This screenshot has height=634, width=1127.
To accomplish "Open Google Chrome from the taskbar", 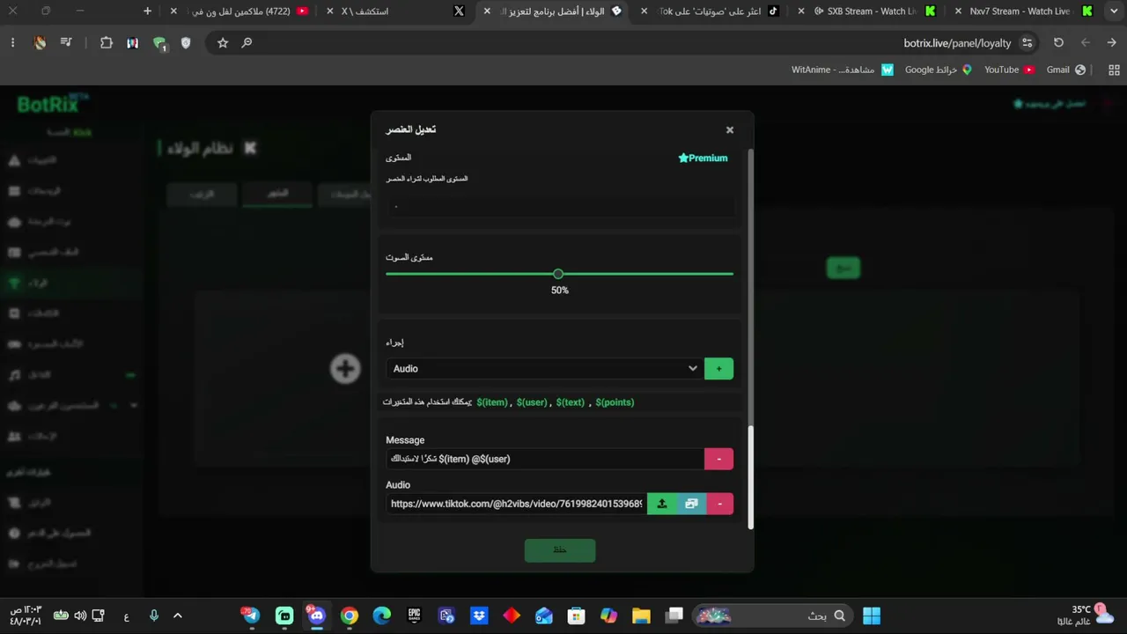I will click(x=350, y=616).
